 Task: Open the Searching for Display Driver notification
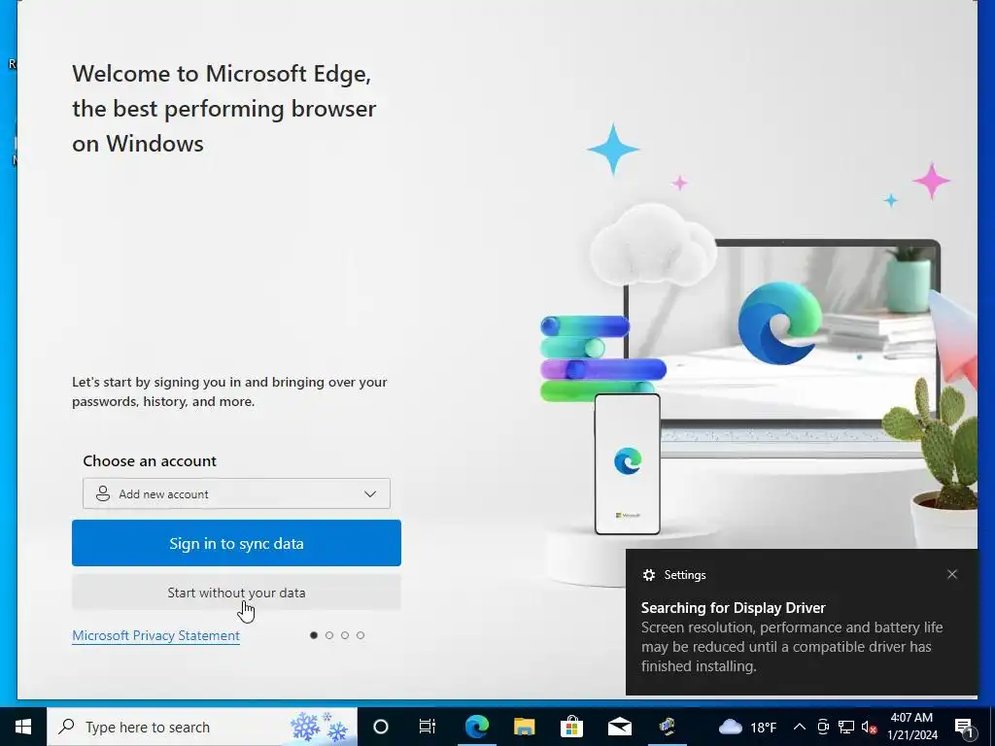[802, 622]
